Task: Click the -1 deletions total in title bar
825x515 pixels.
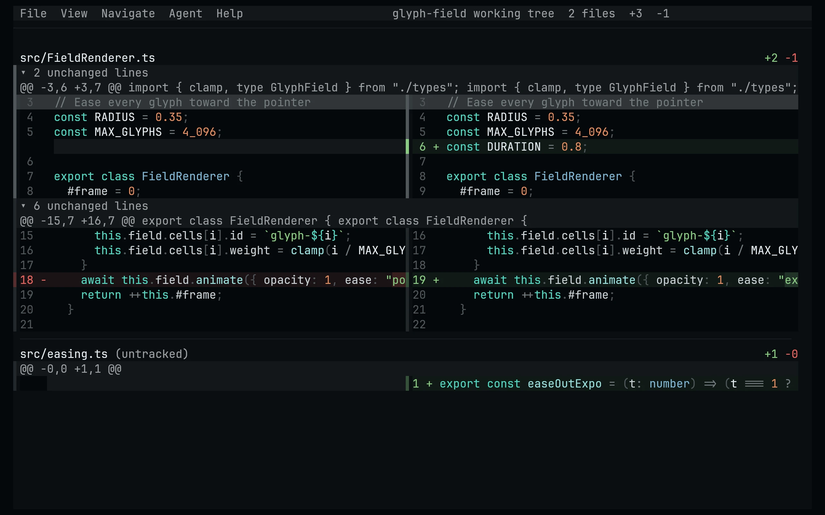Action: pyautogui.click(x=663, y=14)
